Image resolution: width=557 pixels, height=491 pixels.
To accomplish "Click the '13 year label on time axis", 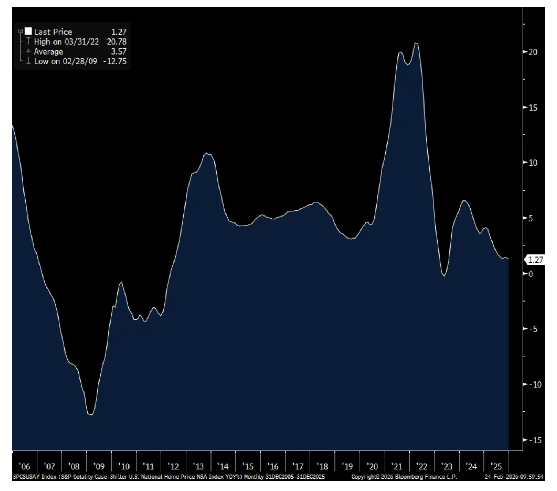I will 198,466.
